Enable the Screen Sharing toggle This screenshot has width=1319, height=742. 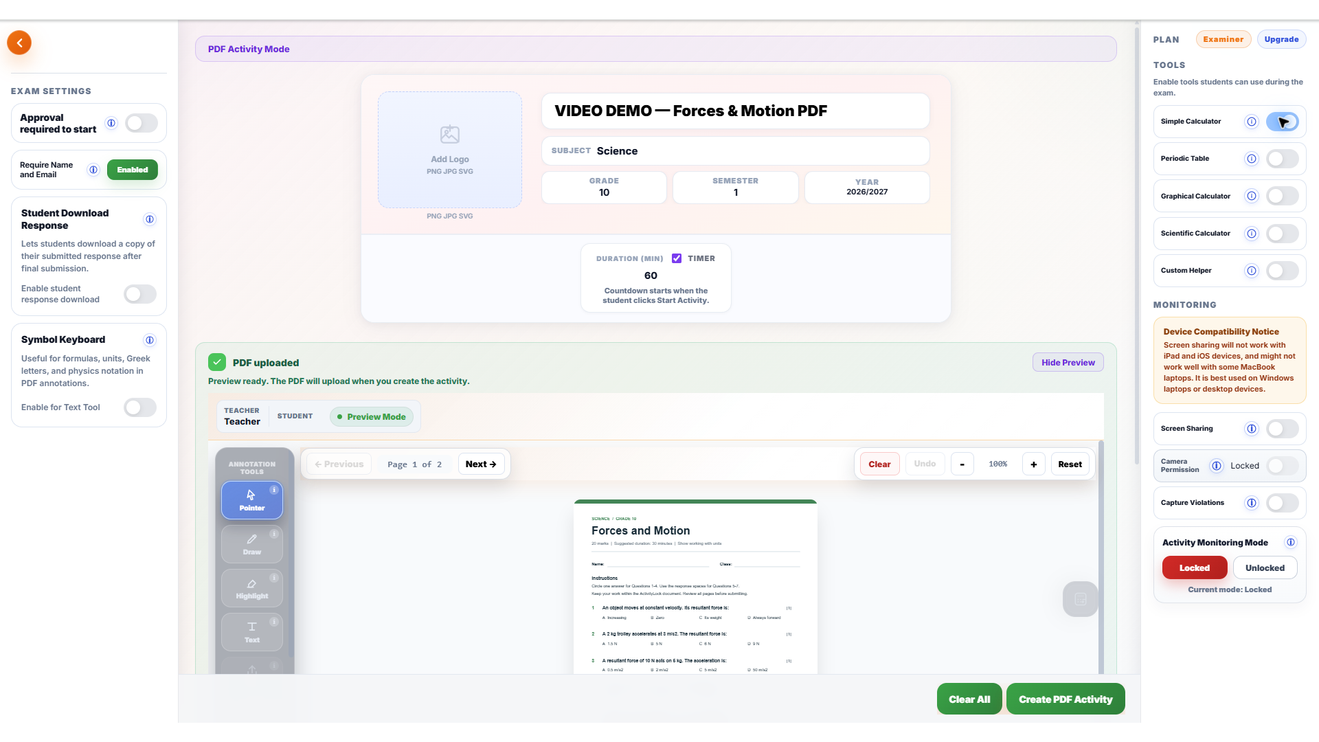point(1283,429)
